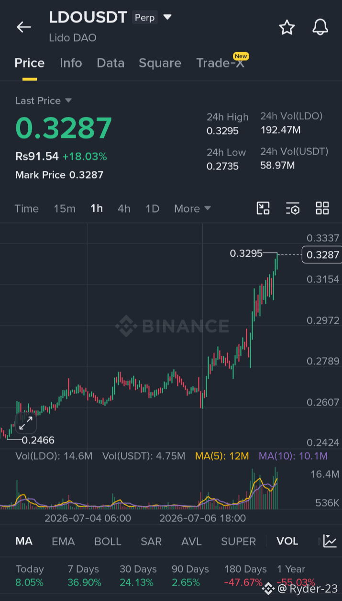Open the chart drawing tools icon

pyautogui.click(x=263, y=208)
